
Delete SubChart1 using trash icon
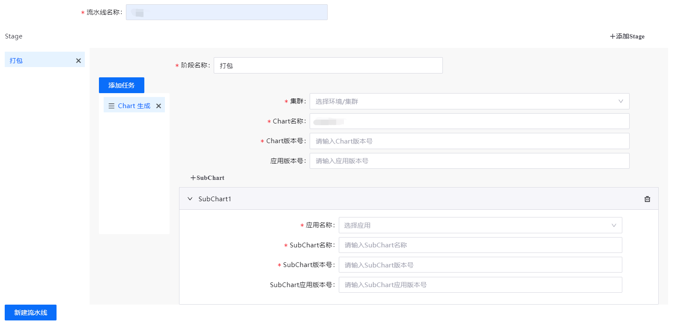[x=647, y=199]
